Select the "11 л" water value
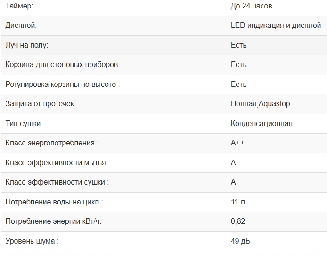Screen dimensions: 327x255 238,202
